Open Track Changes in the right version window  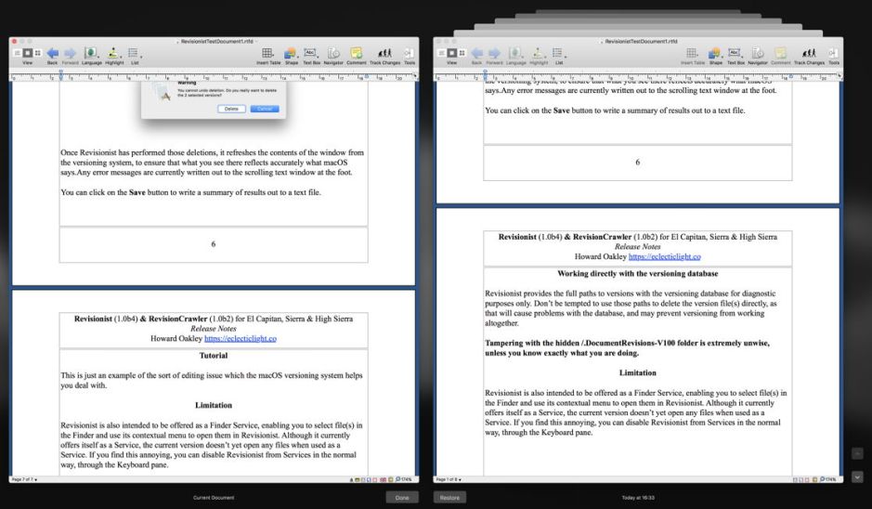(x=810, y=53)
